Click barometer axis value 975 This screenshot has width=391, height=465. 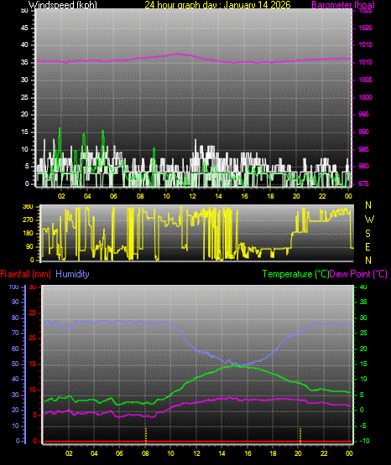click(363, 183)
